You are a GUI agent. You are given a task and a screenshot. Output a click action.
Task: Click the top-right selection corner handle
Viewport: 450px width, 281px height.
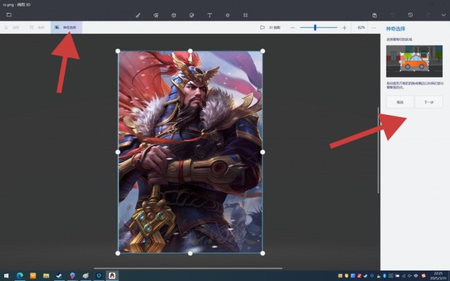[262, 51]
